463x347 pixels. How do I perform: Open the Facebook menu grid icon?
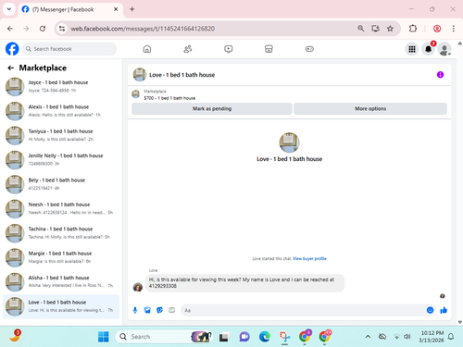click(x=412, y=49)
